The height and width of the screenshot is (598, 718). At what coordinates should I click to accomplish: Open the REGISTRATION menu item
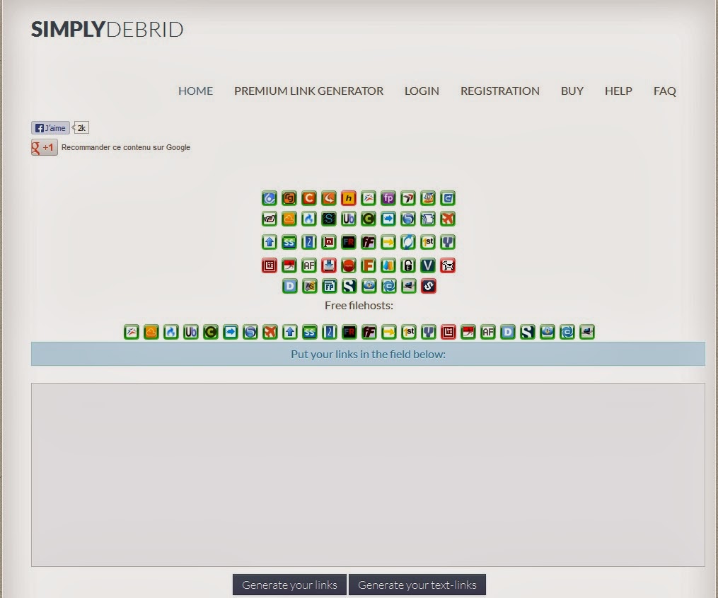click(x=500, y=91)
